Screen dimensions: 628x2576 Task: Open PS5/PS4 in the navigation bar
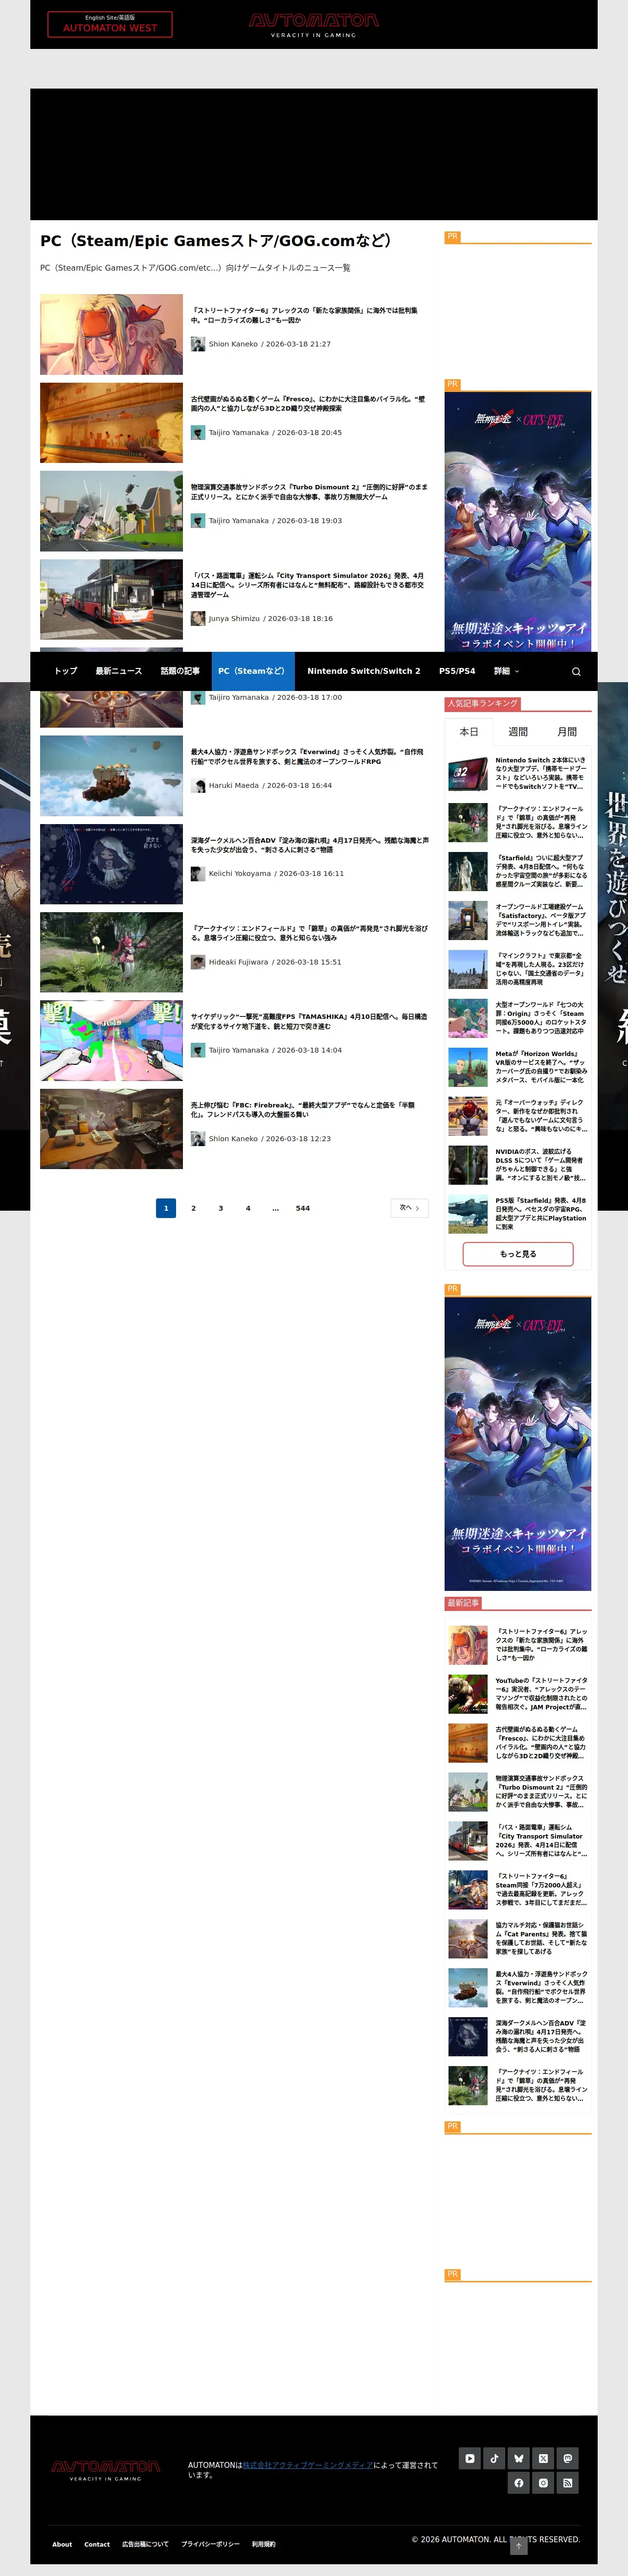(457, 671)
